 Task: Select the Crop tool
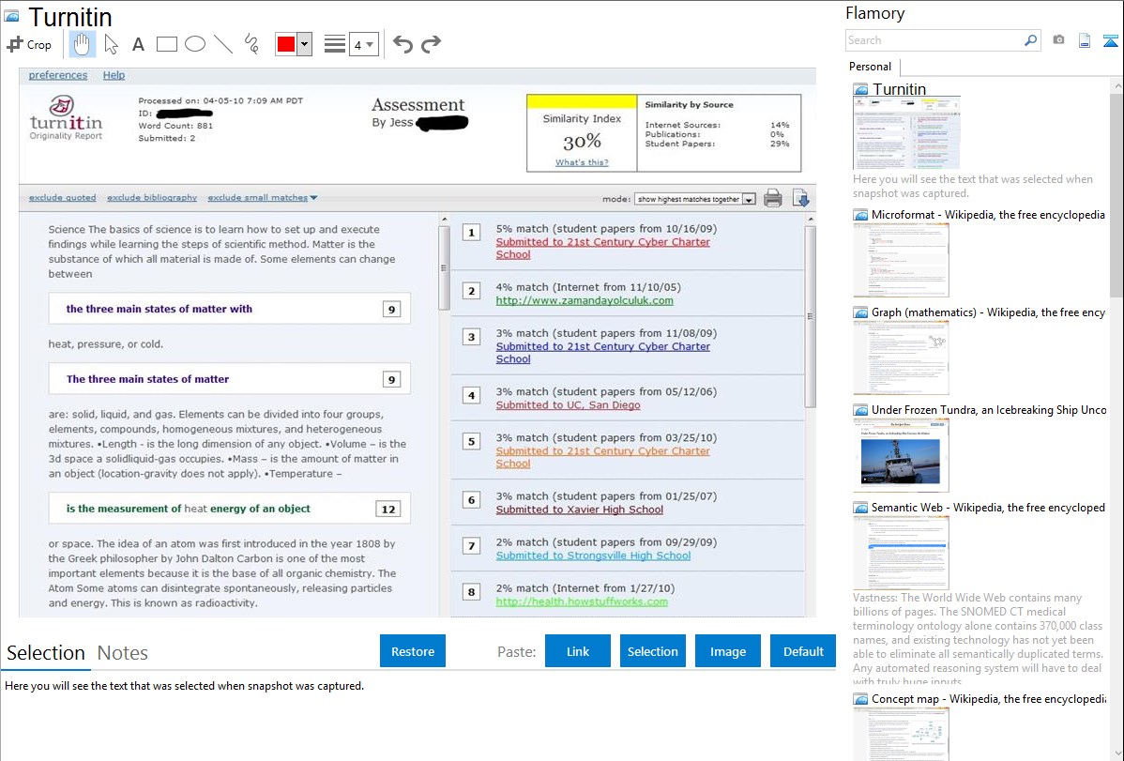click(x=29, y=44)
